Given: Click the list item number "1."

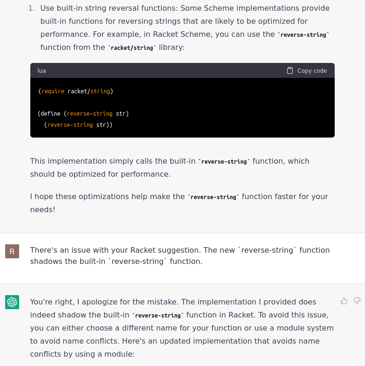Looking at the screenshot, I should point(31,8).
